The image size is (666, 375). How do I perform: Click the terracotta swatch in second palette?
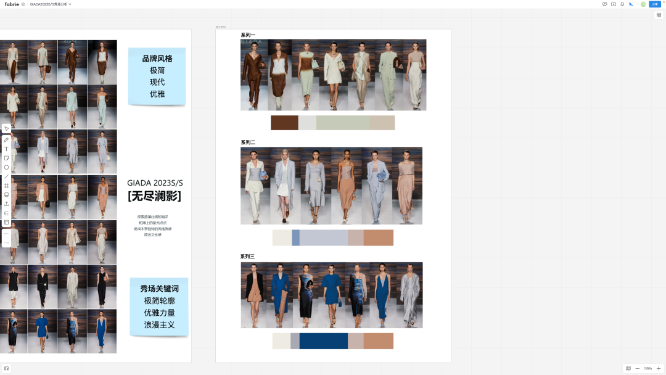click(x=378, y=238)
